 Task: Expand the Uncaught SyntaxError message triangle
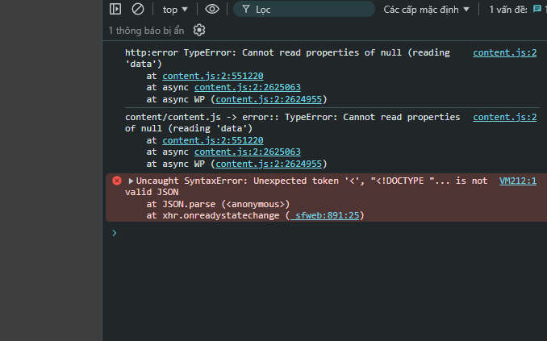click(131, 181)
